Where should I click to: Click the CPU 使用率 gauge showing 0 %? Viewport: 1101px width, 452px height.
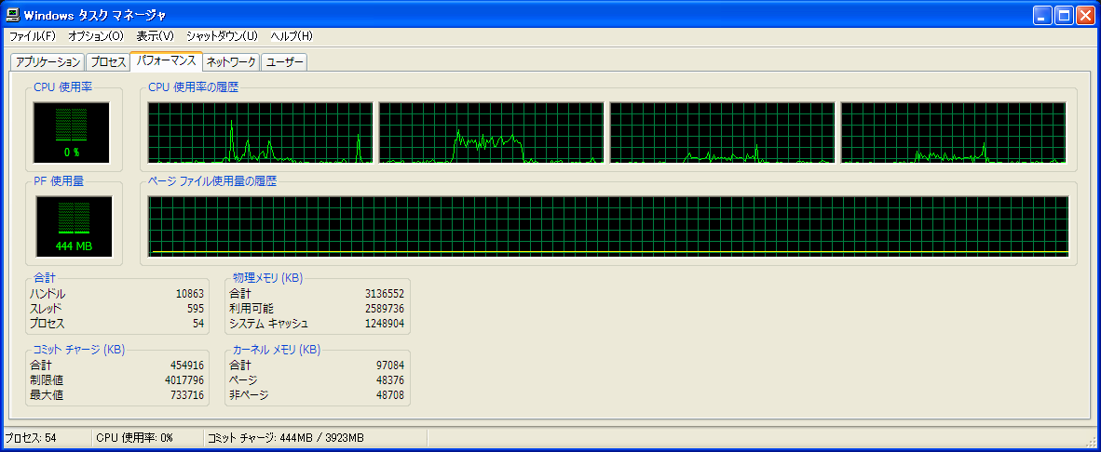[x=72, y=132]
